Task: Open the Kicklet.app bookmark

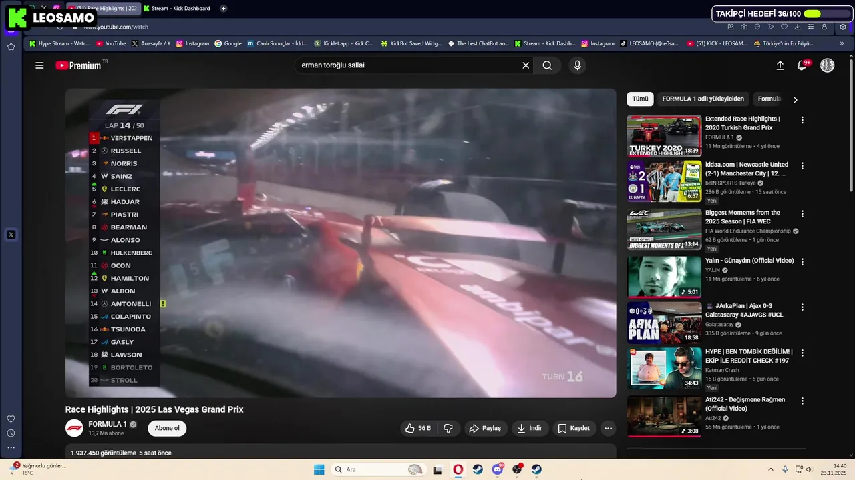Action: (343, 43)
